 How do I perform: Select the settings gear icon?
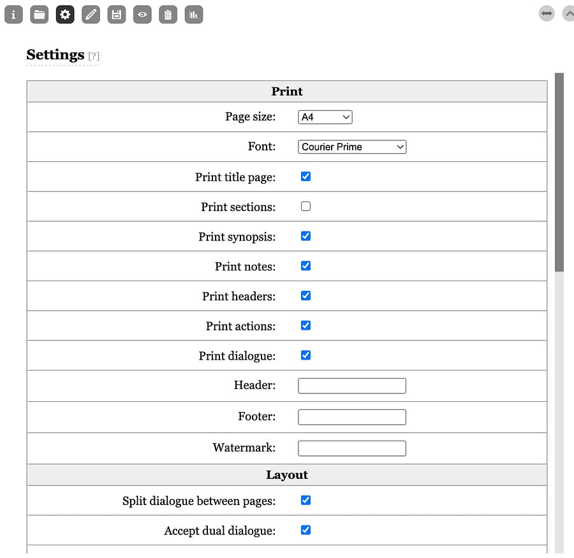pyautogui.click(x=65, y=14)
